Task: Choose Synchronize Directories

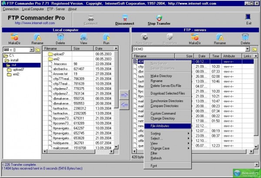Action: coord(167,101)
